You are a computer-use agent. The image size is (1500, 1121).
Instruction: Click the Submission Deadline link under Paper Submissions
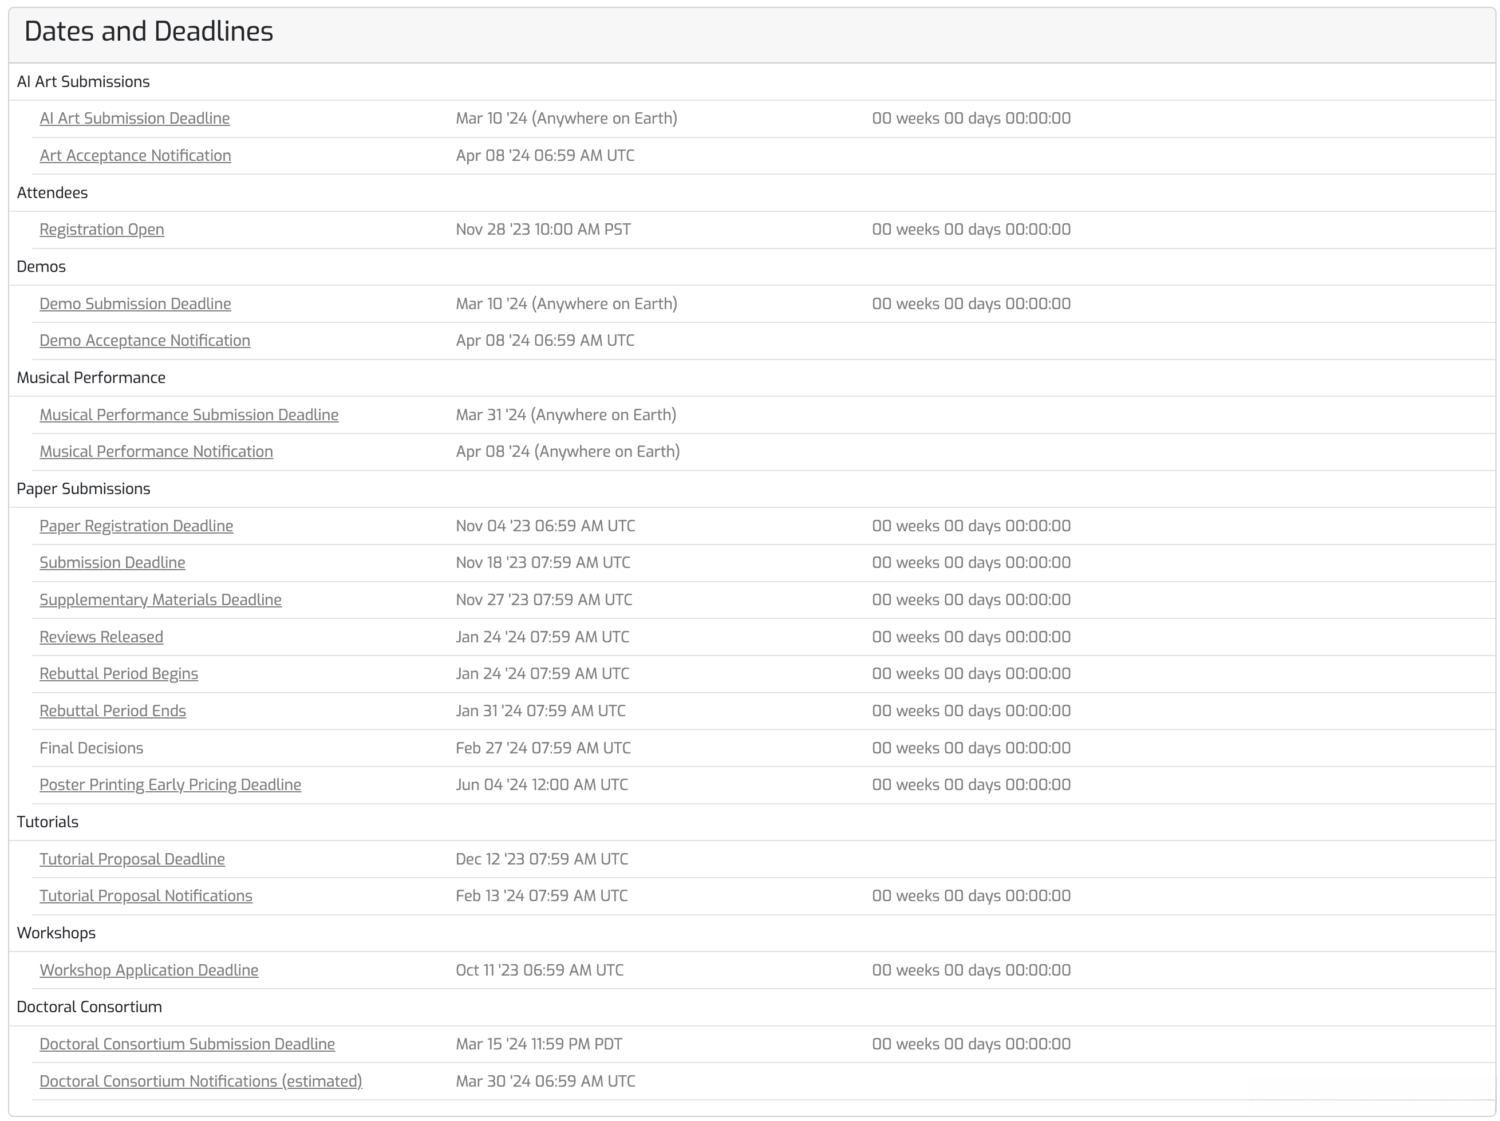coord(112,563)
